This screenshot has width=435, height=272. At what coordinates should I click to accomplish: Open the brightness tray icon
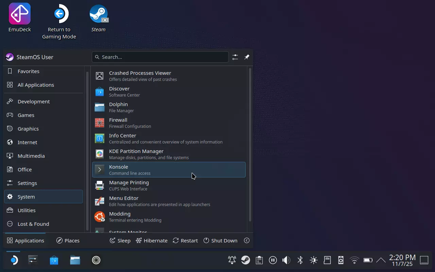coord(314,260)
